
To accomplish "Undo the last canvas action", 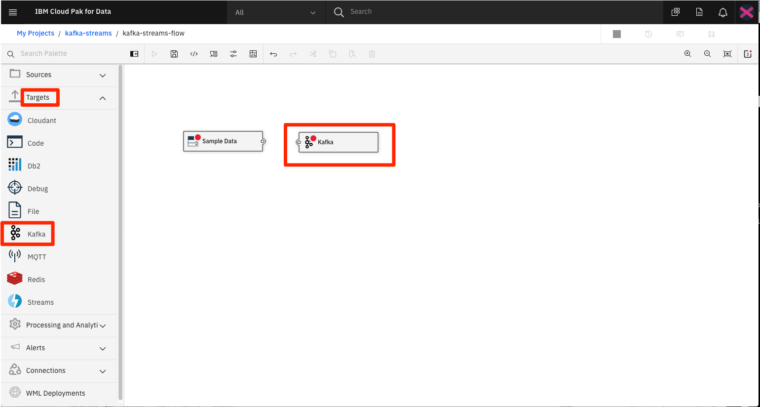I will [x=273, y=54].
